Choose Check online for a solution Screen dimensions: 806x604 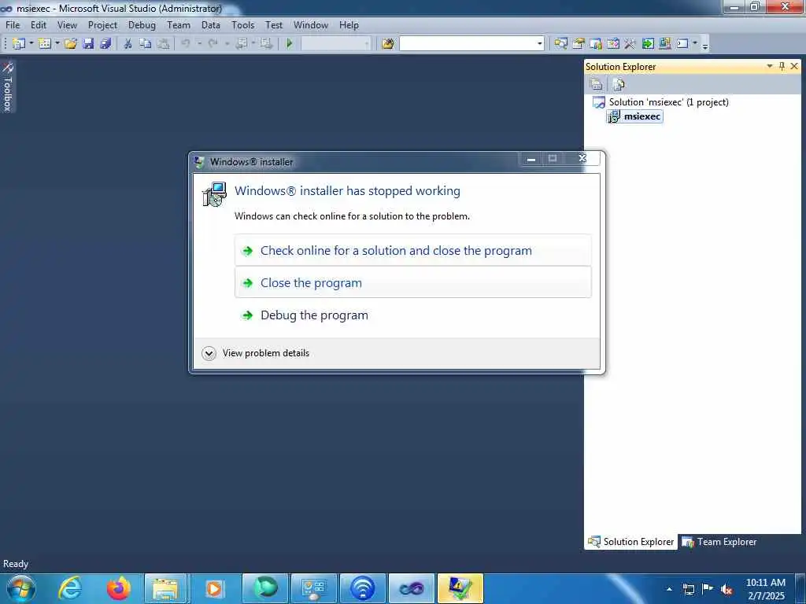412,251
